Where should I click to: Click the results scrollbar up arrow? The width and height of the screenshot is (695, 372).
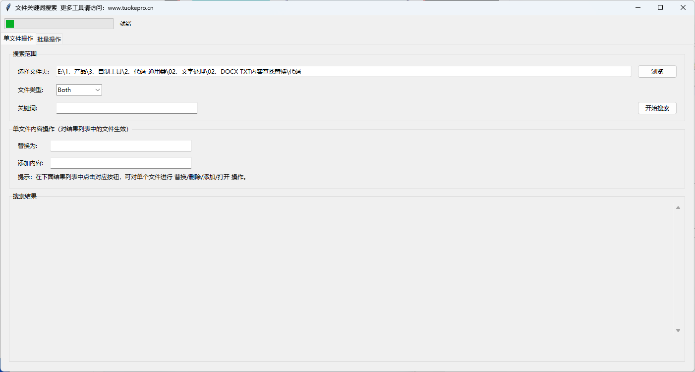pyautogui.click(x=678, y=208)
